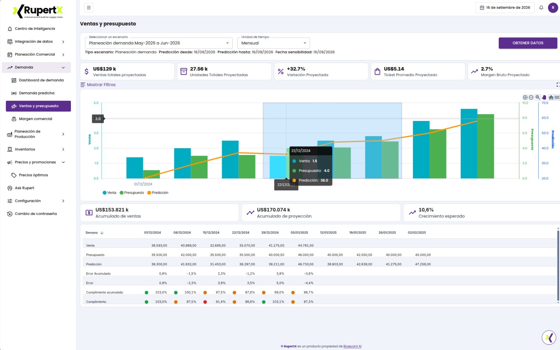This screenshot has width=560, height=350.
Task: Click the 22/12/2024 table column header
Action: click(240, 233)
